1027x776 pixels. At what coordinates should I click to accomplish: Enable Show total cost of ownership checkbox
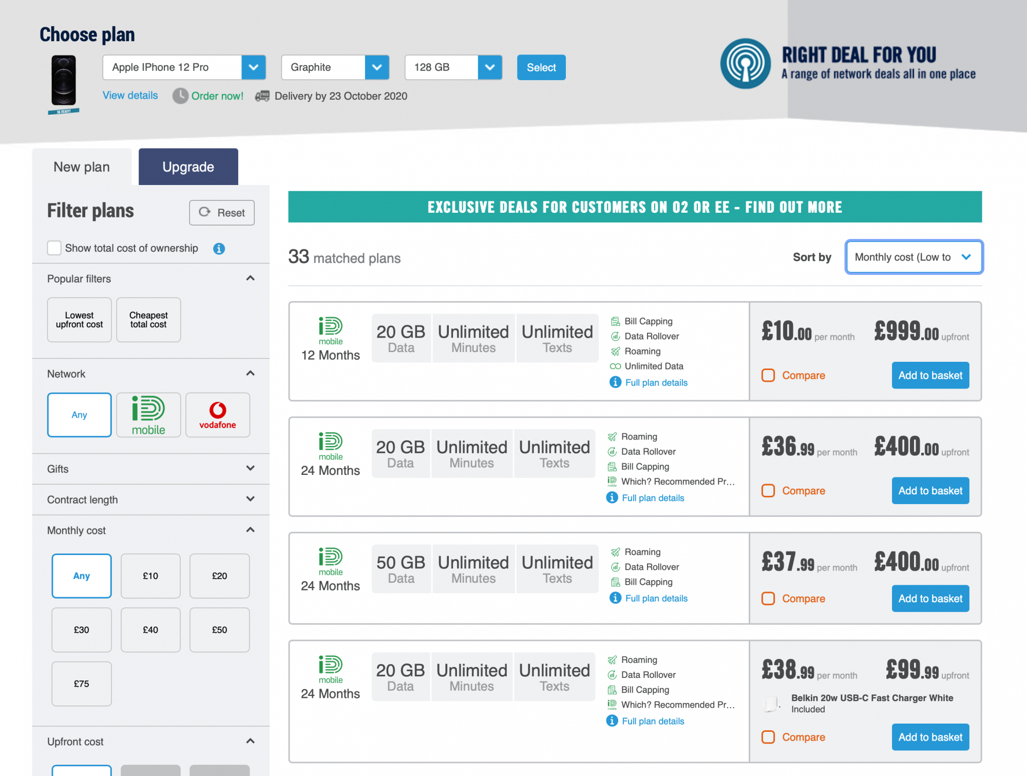[54, 248]
